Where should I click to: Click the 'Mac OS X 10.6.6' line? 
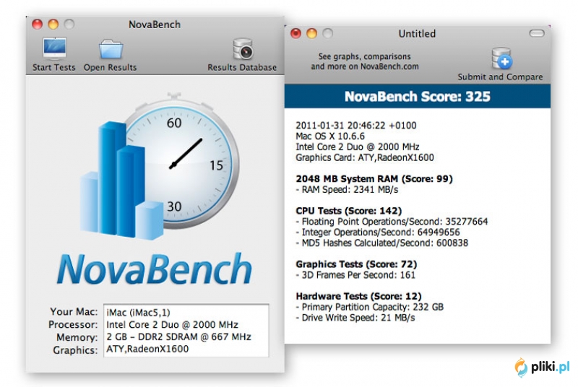click(330, 136)
